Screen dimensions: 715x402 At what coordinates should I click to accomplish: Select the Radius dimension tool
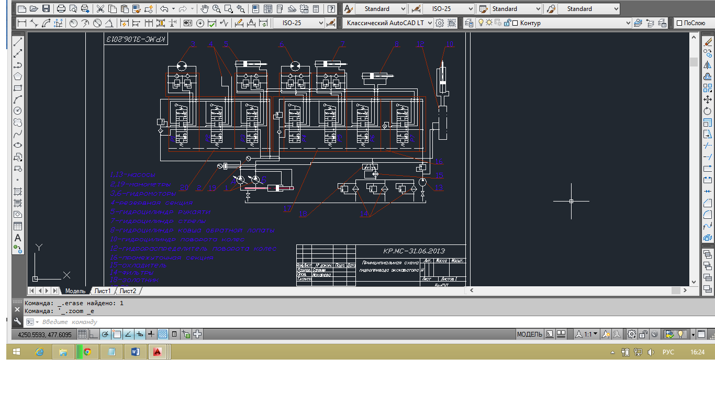[73, 23]
